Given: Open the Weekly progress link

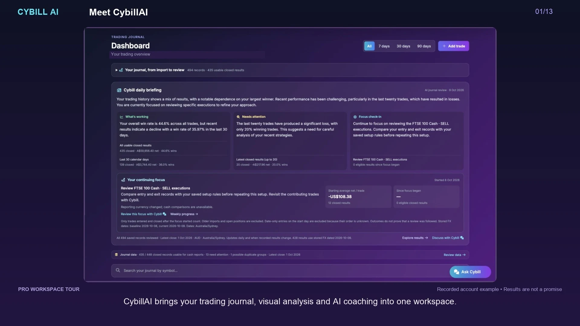Looking at the screenshot, I should coord(184,214).
